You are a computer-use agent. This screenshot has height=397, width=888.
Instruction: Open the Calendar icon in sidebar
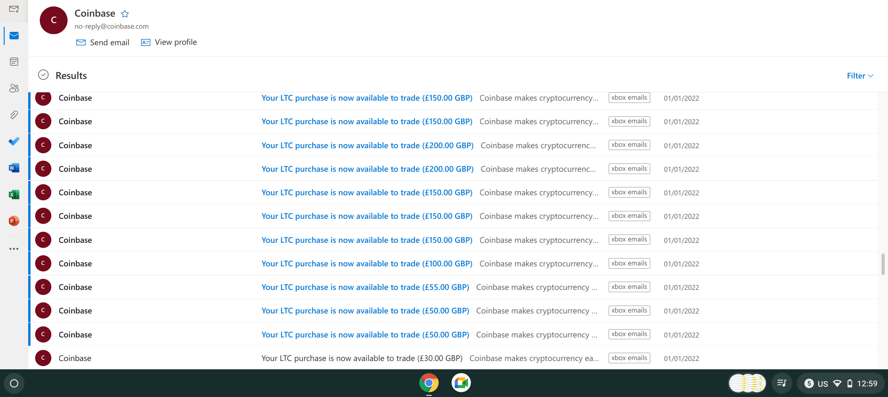pyautogui.click(x=14, y=62)
